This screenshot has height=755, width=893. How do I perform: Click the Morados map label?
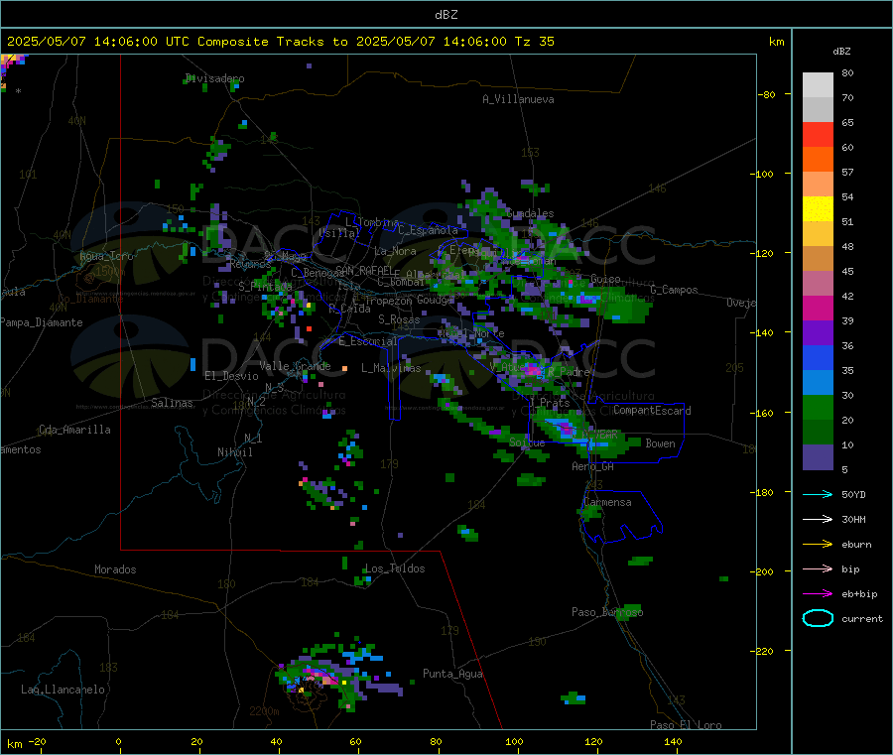point(115,569)
